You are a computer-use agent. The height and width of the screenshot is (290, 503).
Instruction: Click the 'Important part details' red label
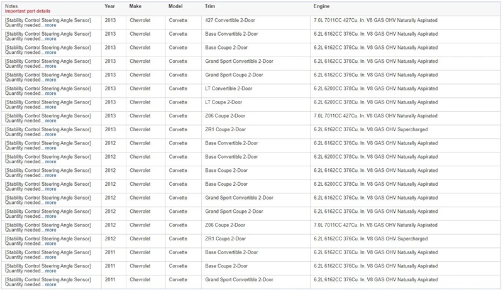28,11
